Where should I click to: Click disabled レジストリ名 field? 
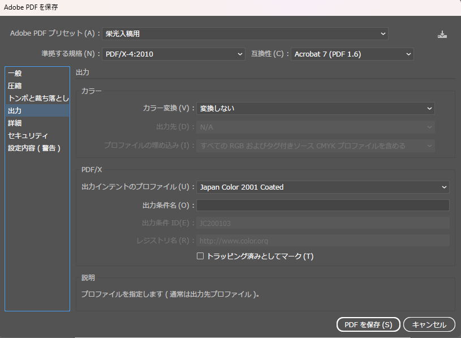323,241
